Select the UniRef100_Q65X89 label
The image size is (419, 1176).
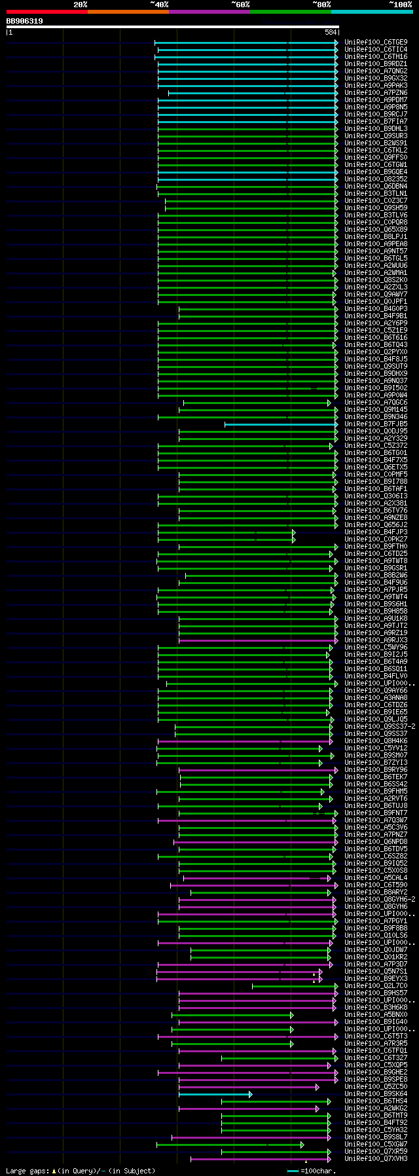376,229
